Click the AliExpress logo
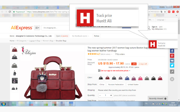Image resolution: width=180 pixels, height=112 pixels. pos(22,28)
